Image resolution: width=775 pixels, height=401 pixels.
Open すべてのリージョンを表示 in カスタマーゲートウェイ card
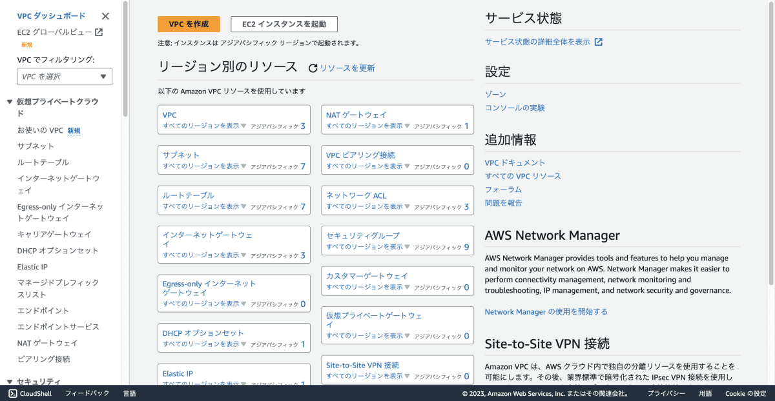tap(367, 287)
